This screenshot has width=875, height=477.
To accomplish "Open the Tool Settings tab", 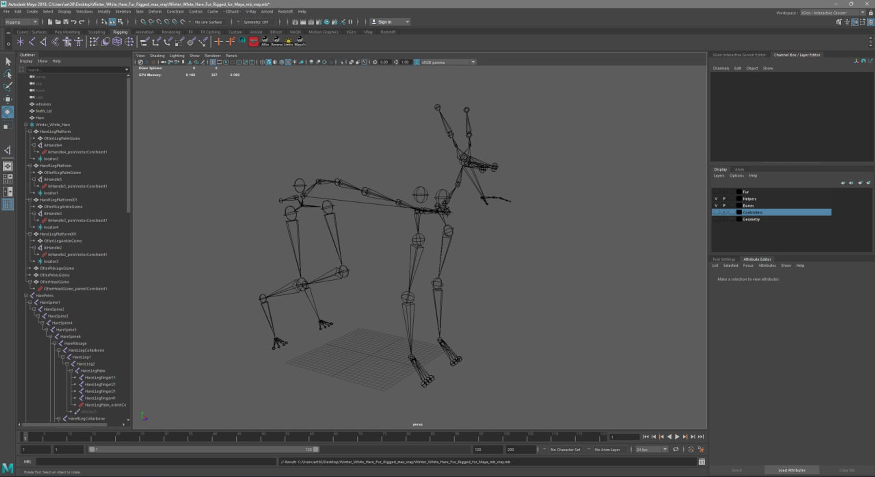I will 724,259.
